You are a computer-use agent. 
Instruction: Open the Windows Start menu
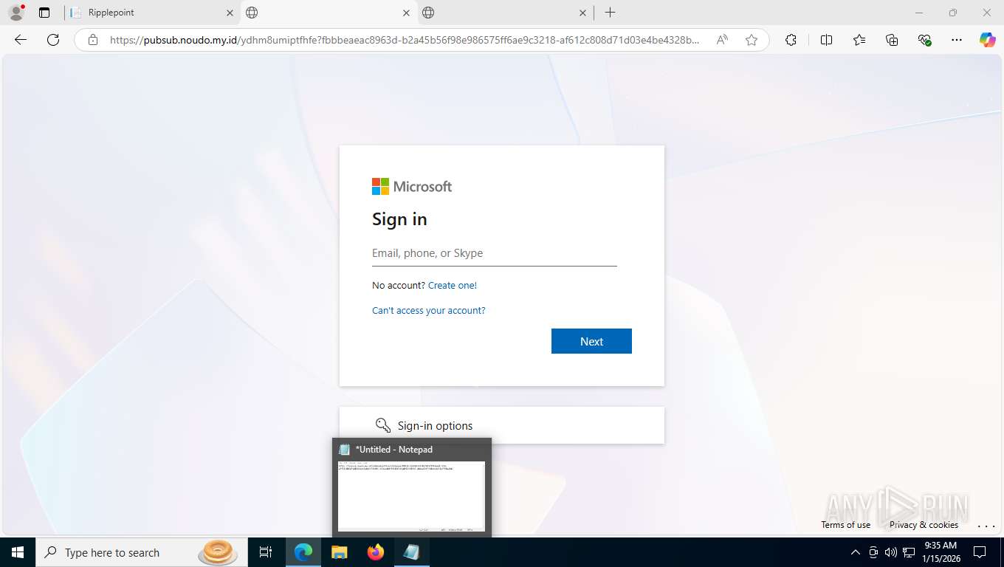coord(17,552)
